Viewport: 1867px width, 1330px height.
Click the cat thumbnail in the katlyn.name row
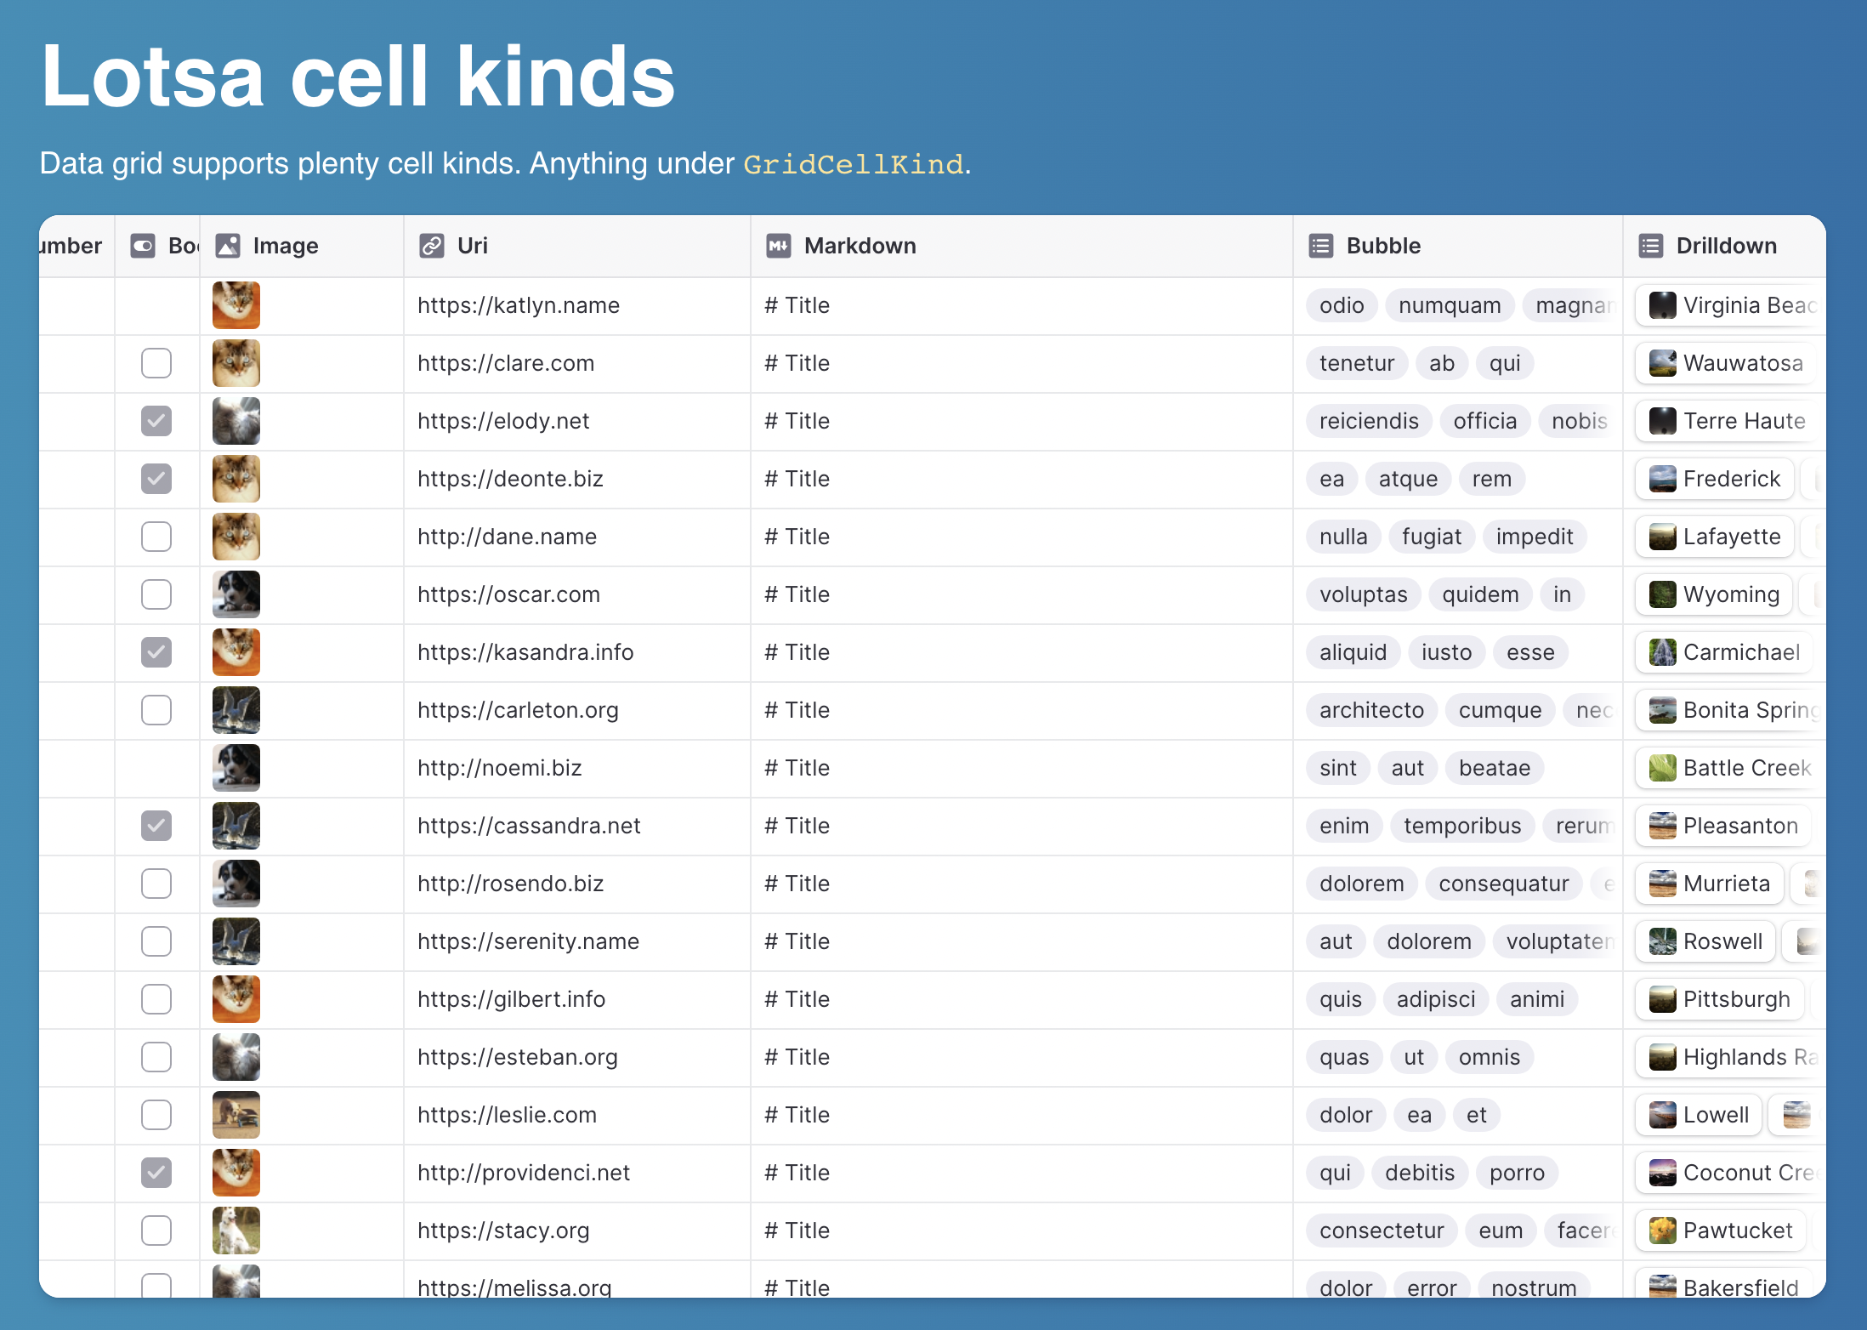236,305
